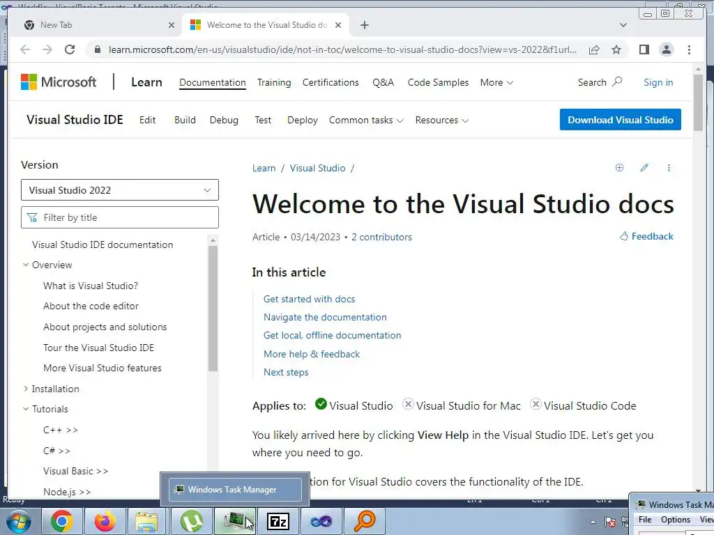The width and height of the screenshot is (714, 535).
Task: Click the Feedback button
Action: click(x=646, y=236)
